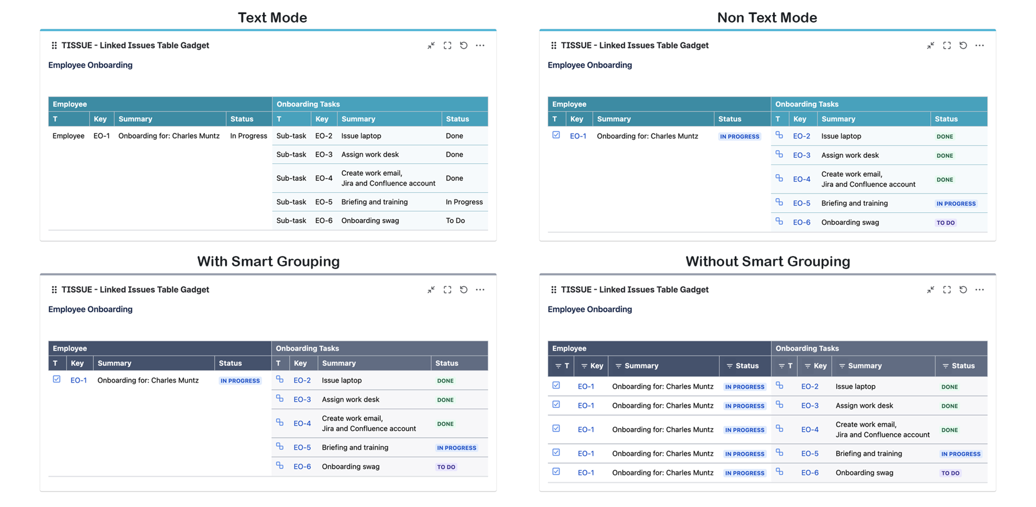Screen dimensions: 1036x507
Task: Refresh the With Smart Grouping gadget
Action: point(463,290)
